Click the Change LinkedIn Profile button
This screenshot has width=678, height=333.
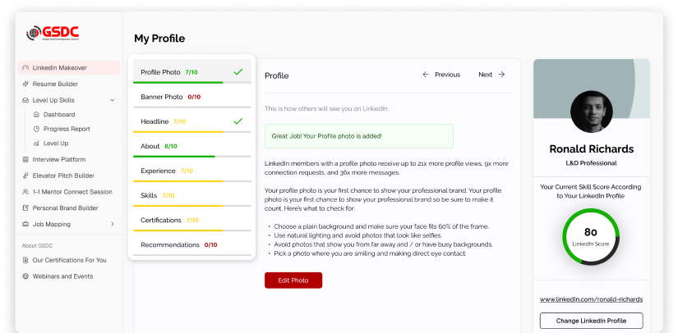591,321
